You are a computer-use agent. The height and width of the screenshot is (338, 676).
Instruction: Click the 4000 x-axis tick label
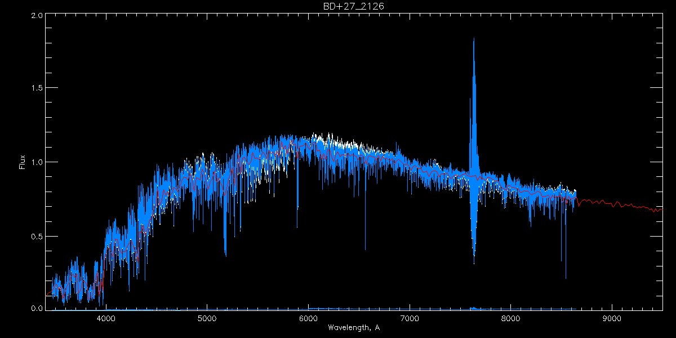point(106,317)
